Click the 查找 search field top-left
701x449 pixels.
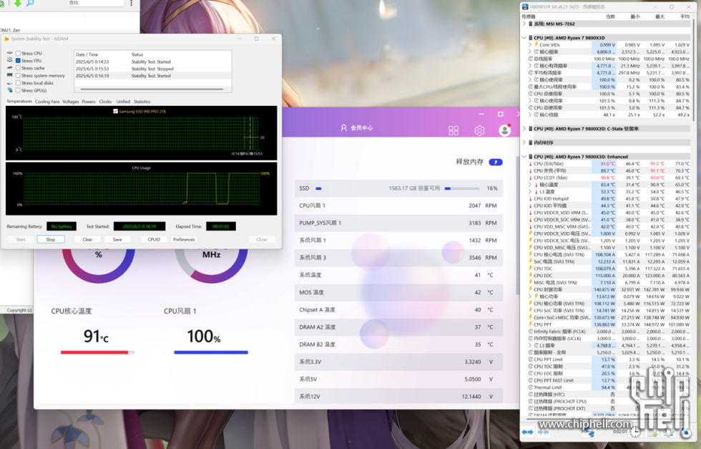[x=96, y=3]
